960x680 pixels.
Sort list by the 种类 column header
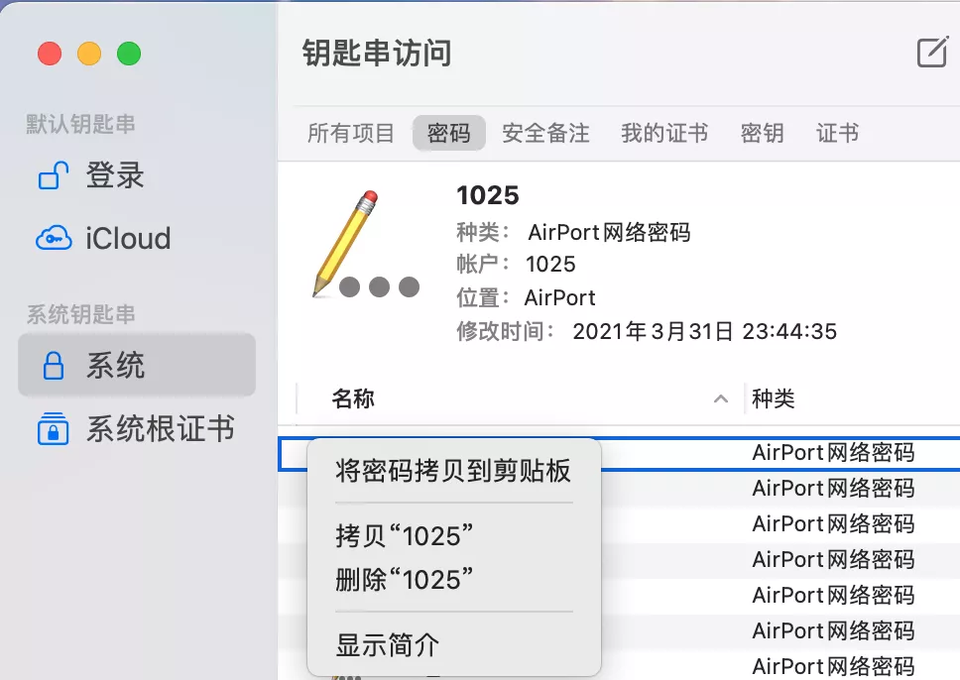coord(773,399)
